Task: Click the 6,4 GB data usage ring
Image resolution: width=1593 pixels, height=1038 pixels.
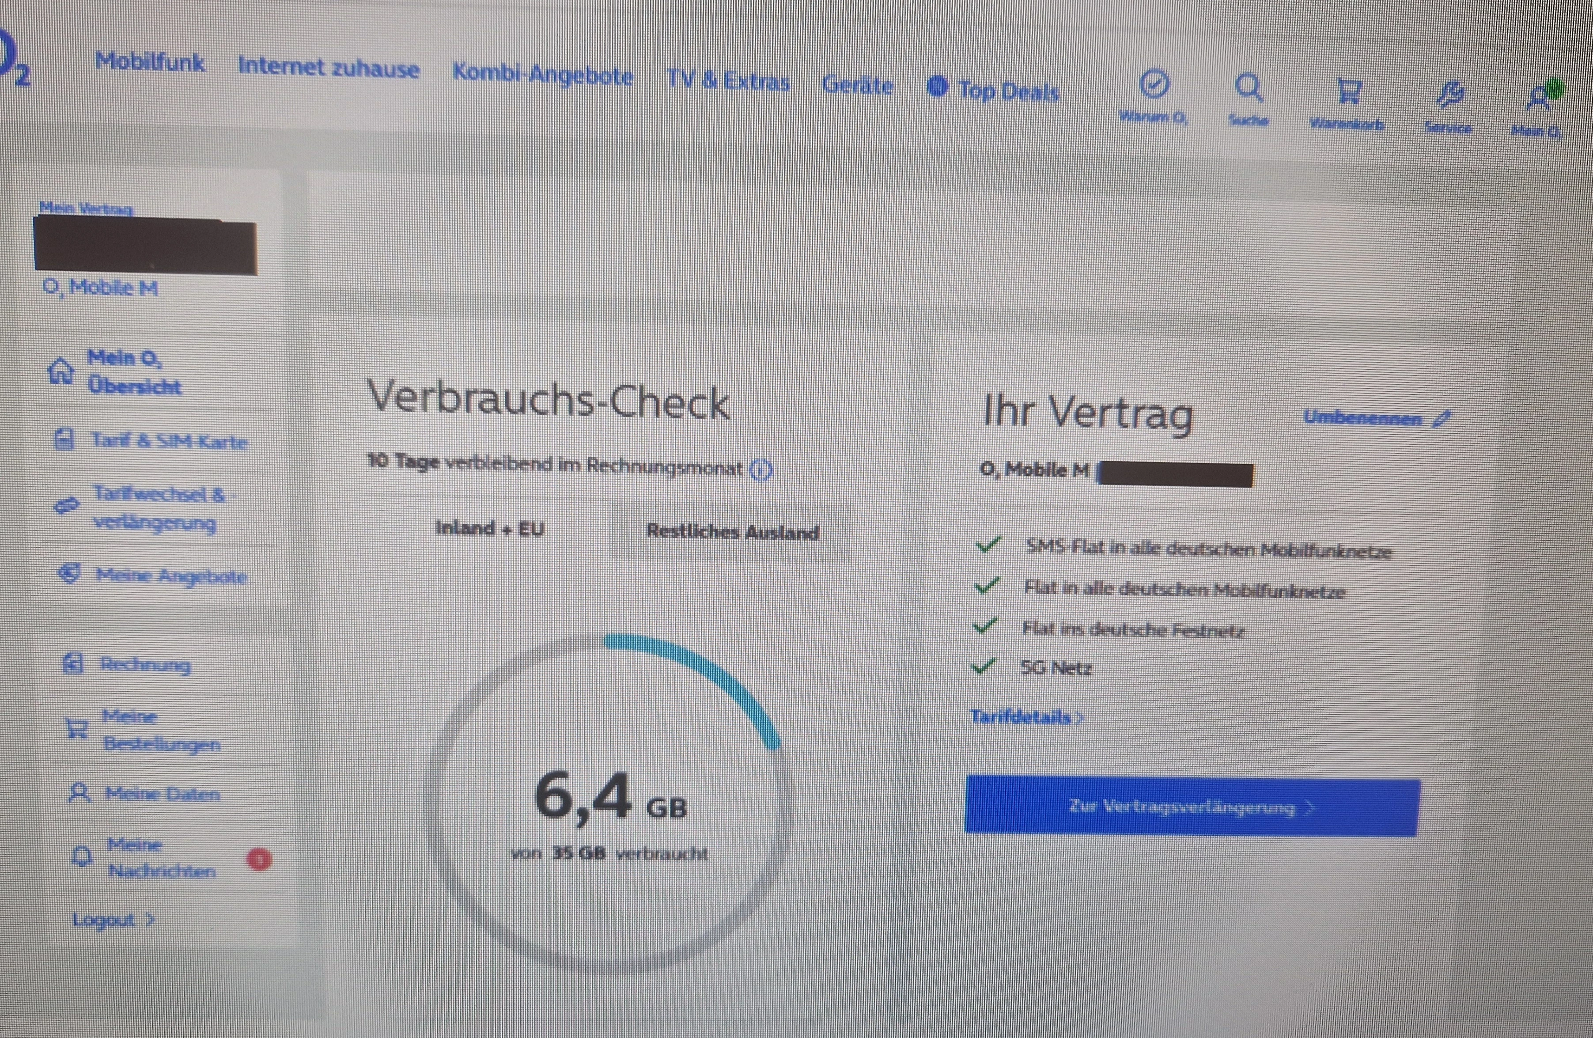Action: tap(610, 803)
